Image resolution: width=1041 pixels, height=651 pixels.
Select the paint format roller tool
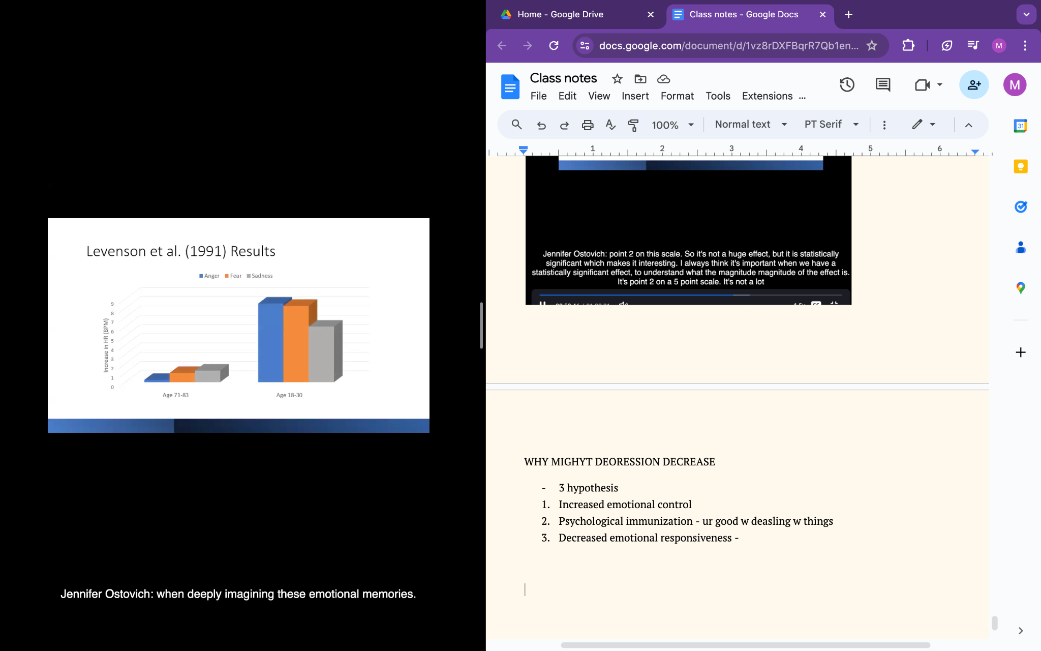point(633,125)
